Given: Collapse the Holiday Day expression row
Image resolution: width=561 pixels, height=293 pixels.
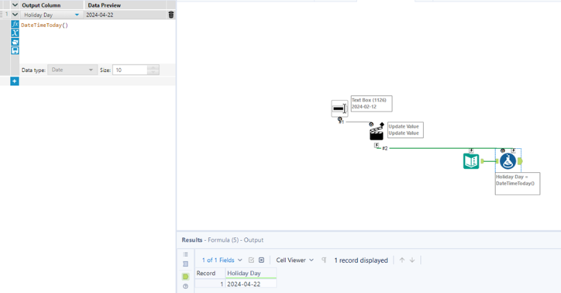Looking at the screenshot, I should [x=14, y=14].
